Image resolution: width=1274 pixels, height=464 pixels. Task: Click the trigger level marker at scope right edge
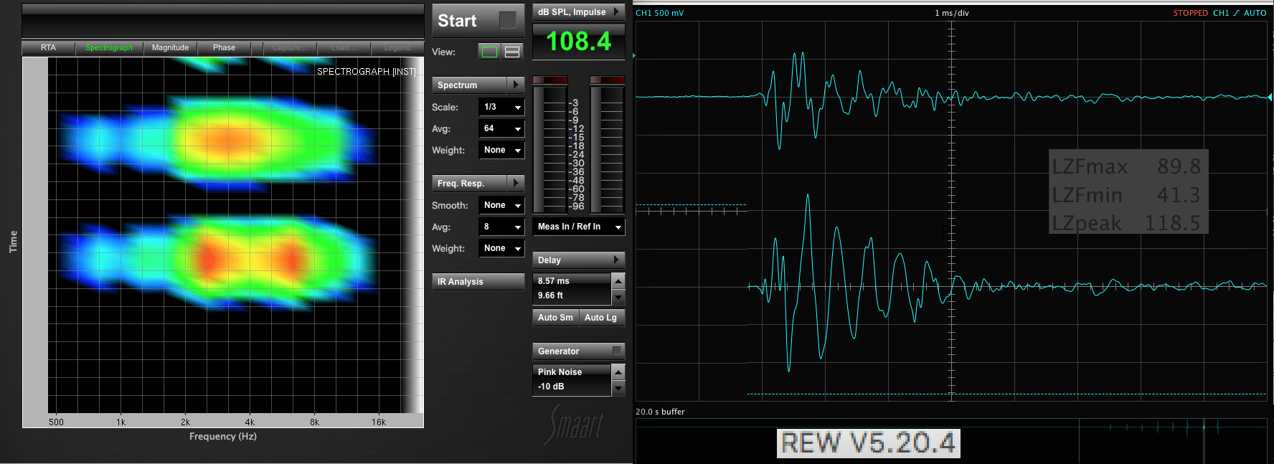click(x=1269, y=97)
